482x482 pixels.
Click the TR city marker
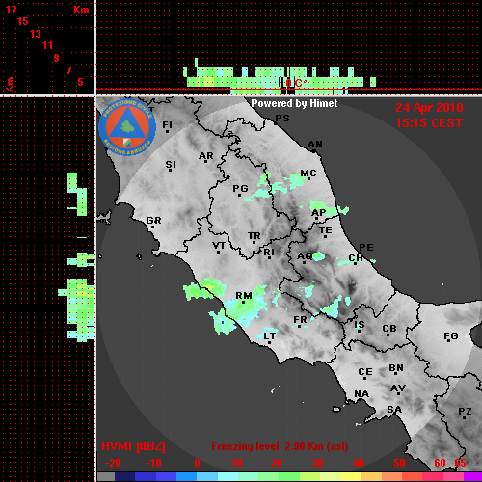click(254, 242)
